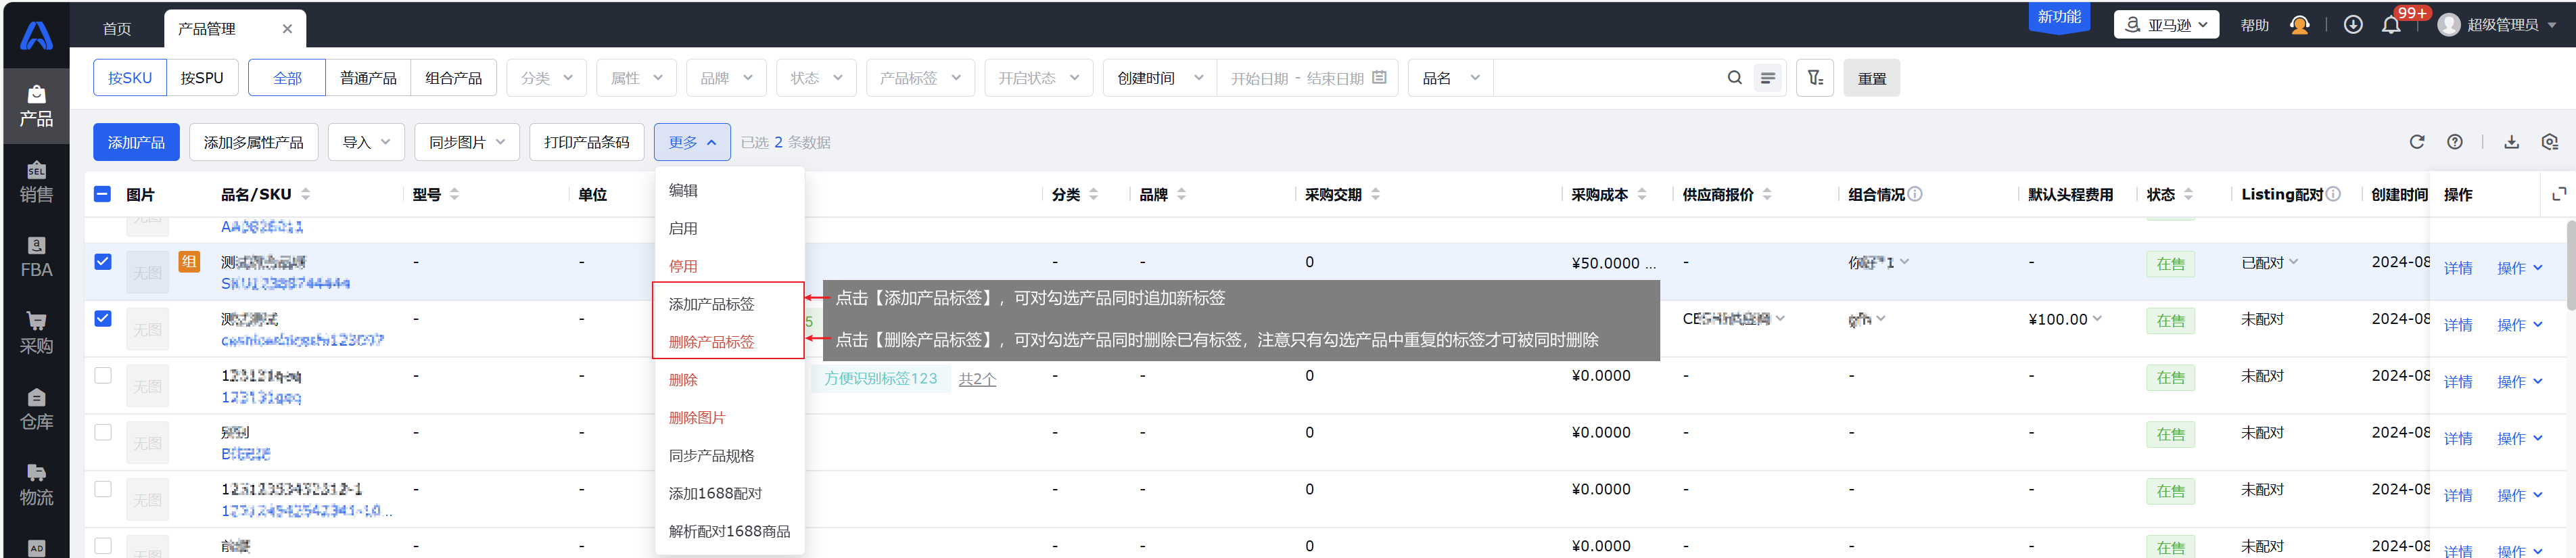The image size is (2576, 558).
Task: Switch to the 首页 tab
Action: click(x=117, y=29)
